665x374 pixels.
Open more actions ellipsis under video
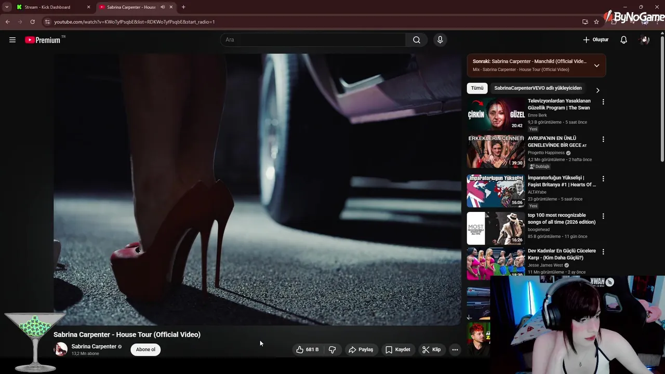pos(455,350)
